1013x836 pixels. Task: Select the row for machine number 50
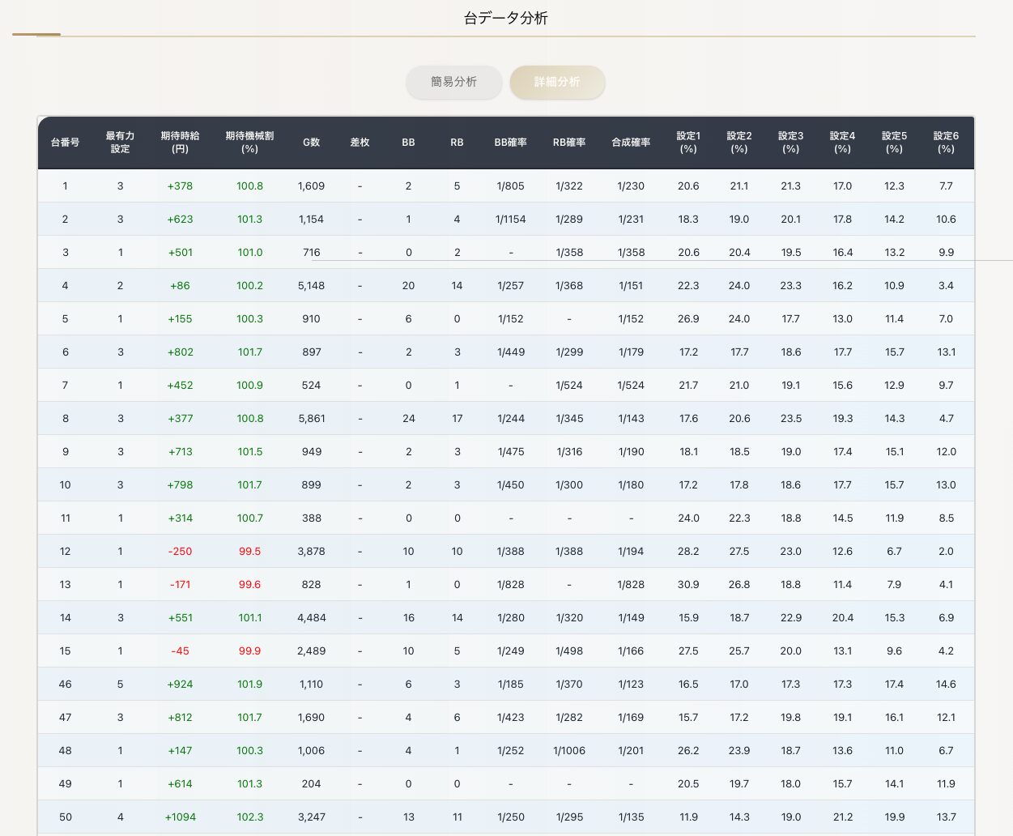66,817
